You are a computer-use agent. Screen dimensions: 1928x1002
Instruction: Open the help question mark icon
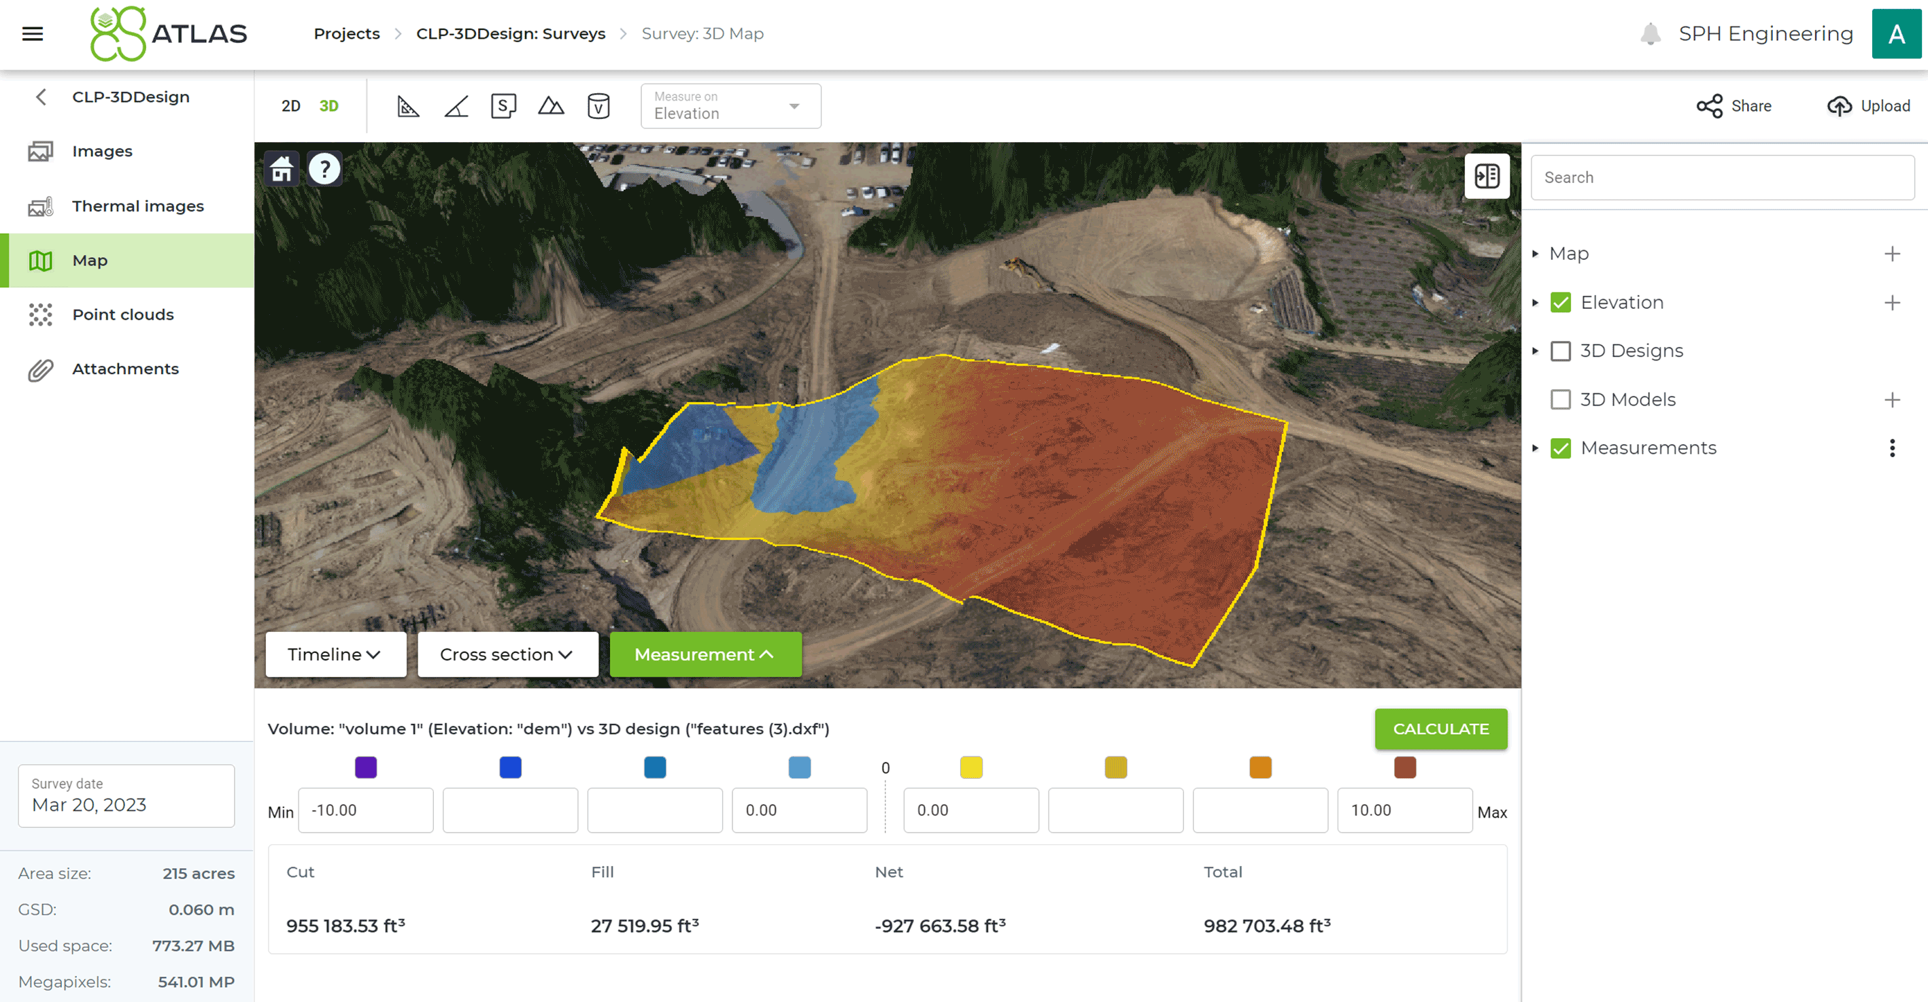pos(325,169)
